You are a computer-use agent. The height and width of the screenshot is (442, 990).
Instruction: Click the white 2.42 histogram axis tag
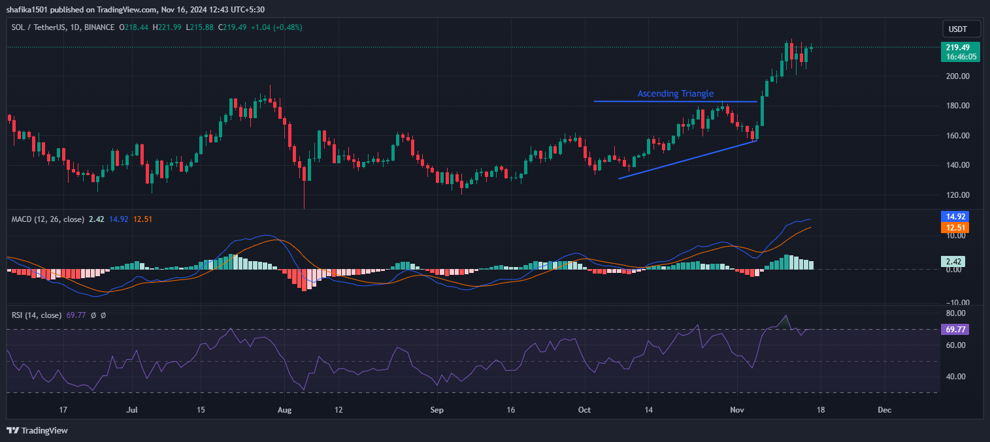pos(954,261)
